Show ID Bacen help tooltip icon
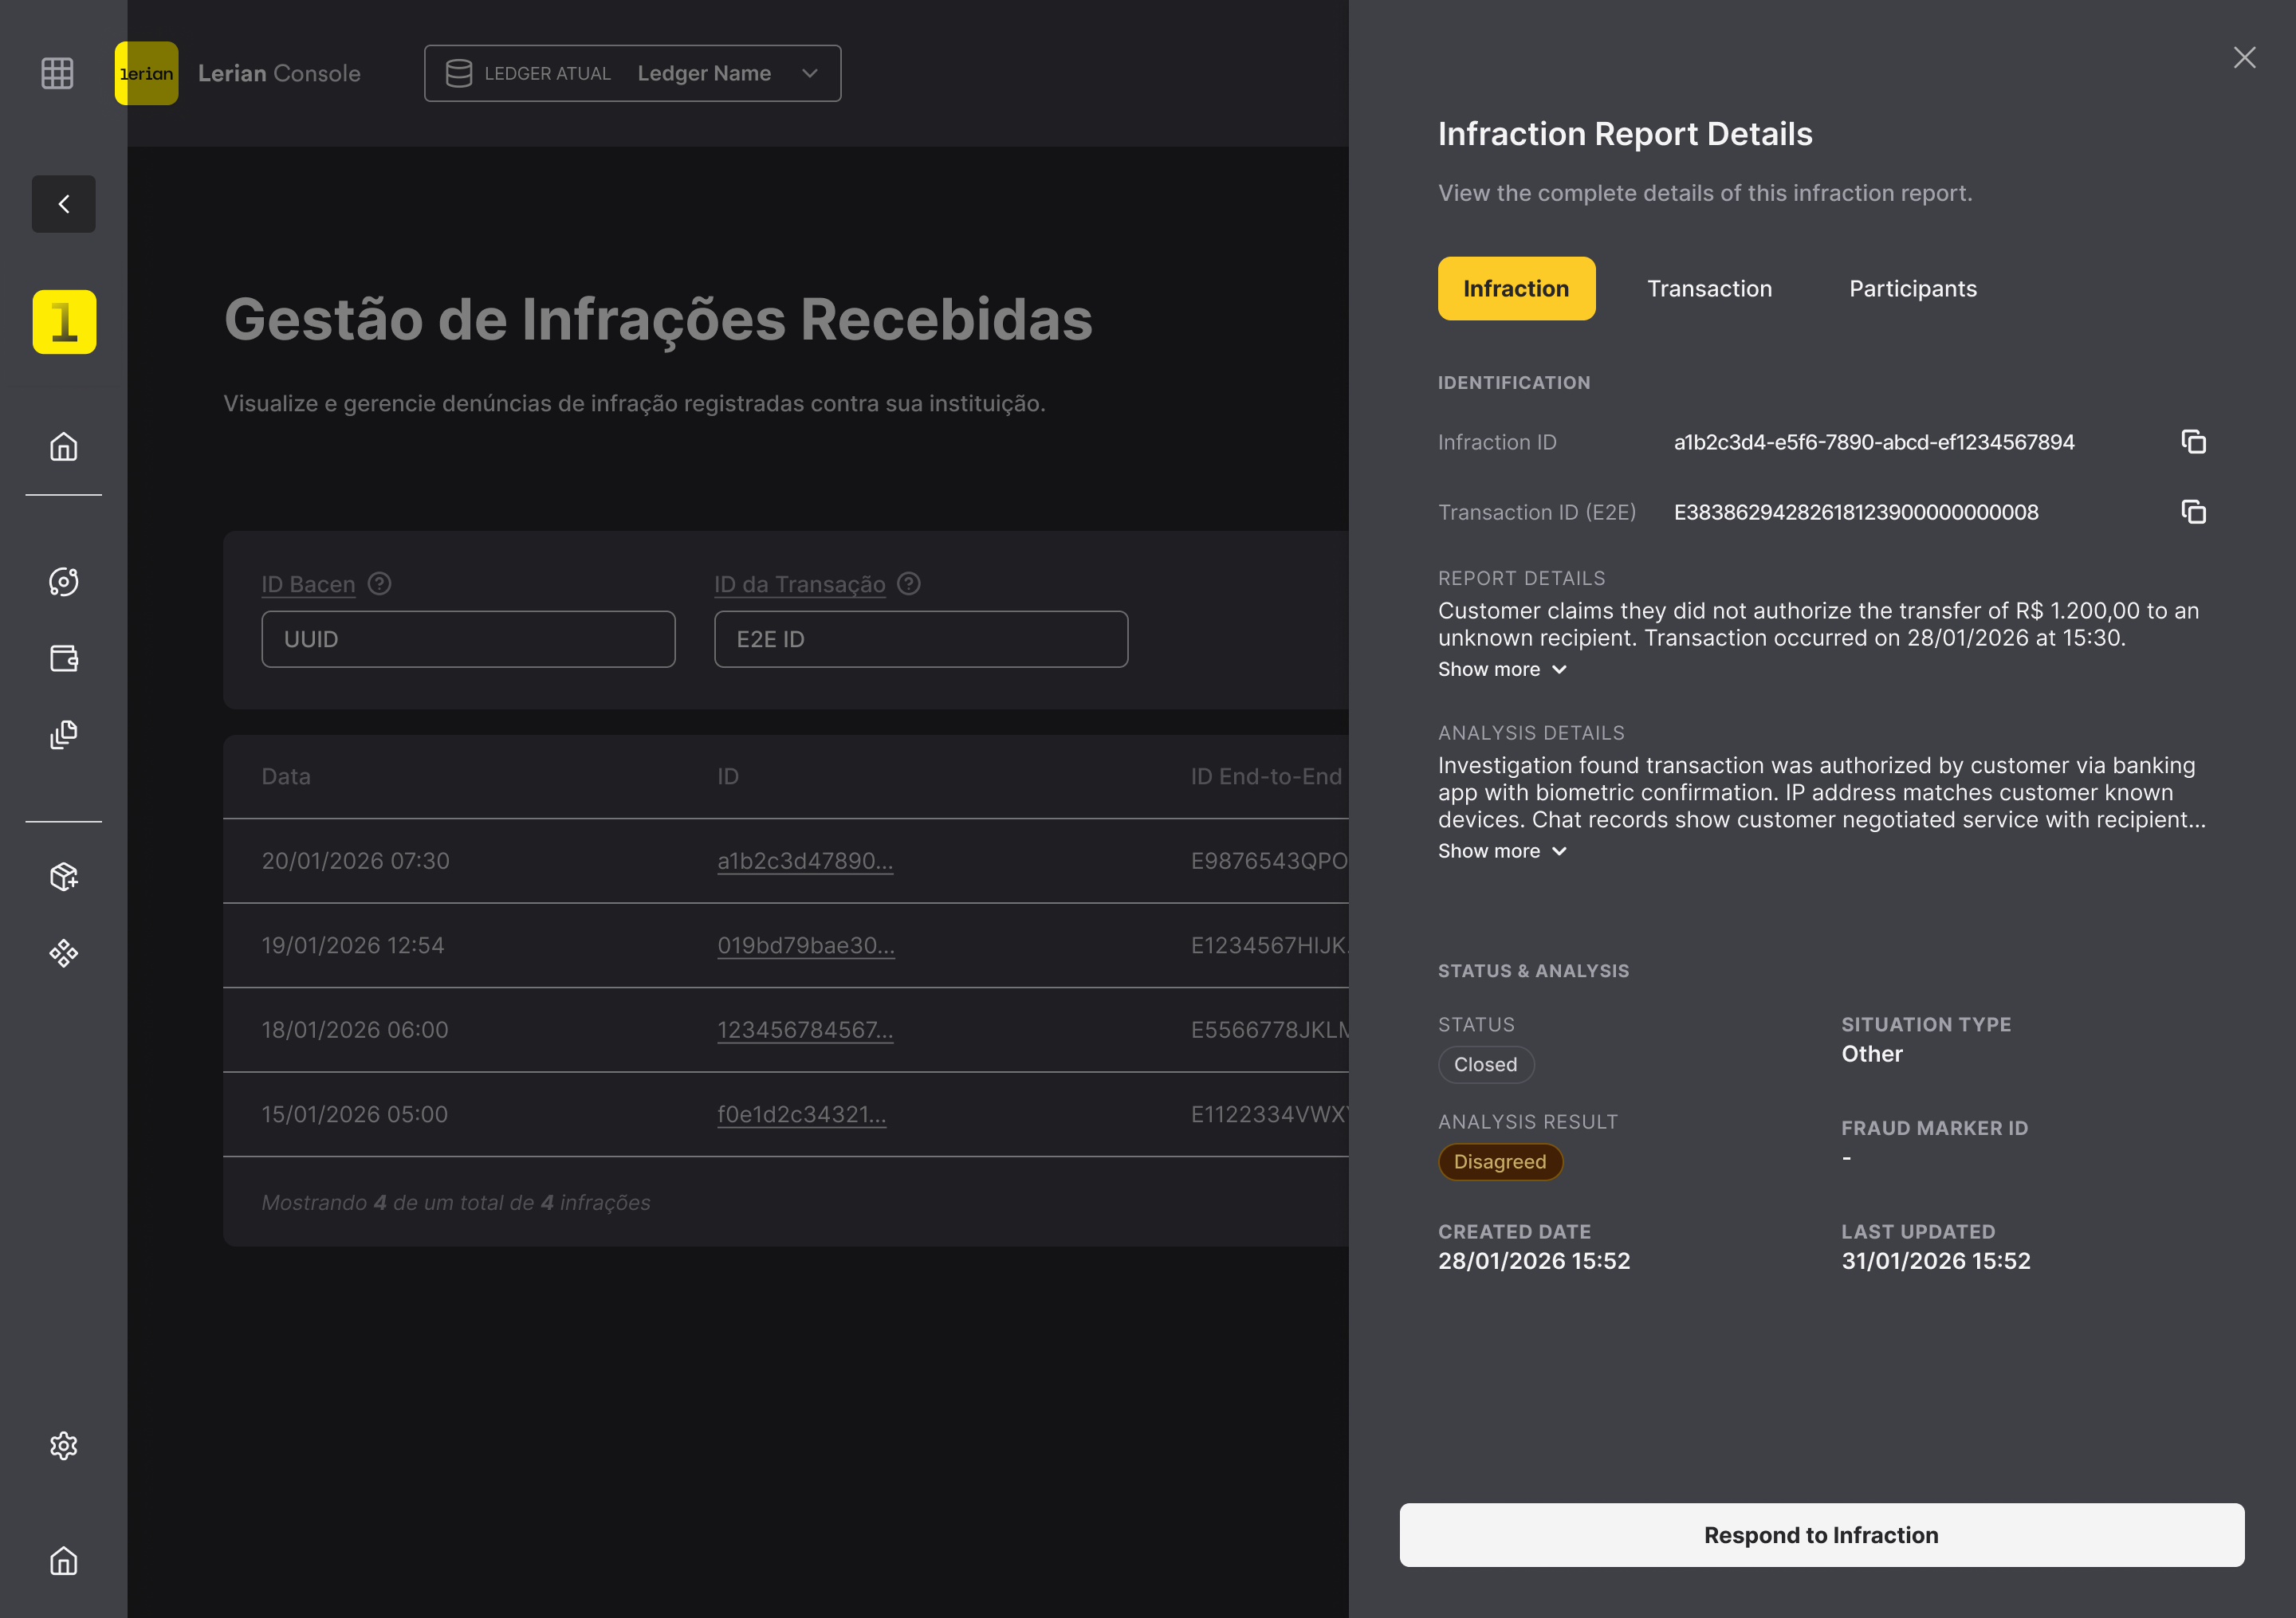 [x=379, y=583]
